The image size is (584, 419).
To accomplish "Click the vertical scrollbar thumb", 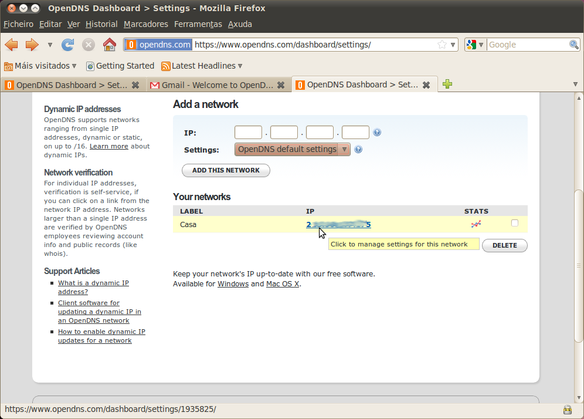I will pyautogui.click(x=579, y=266).
